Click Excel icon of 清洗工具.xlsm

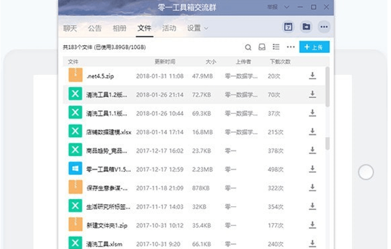[75, 242]
